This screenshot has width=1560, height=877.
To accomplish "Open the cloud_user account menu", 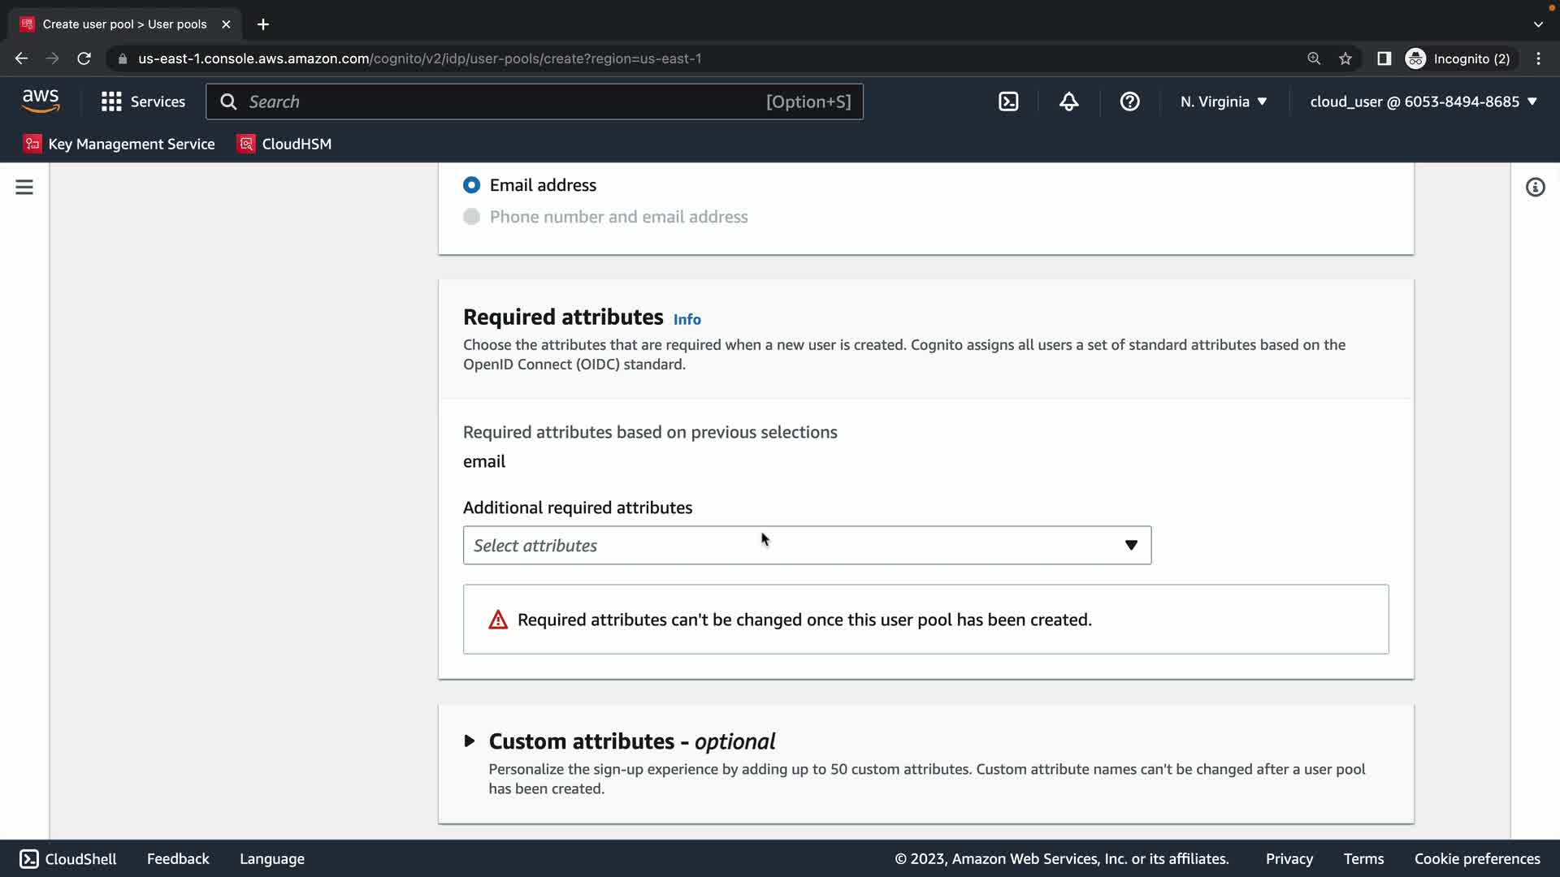I will (1423, 102).
